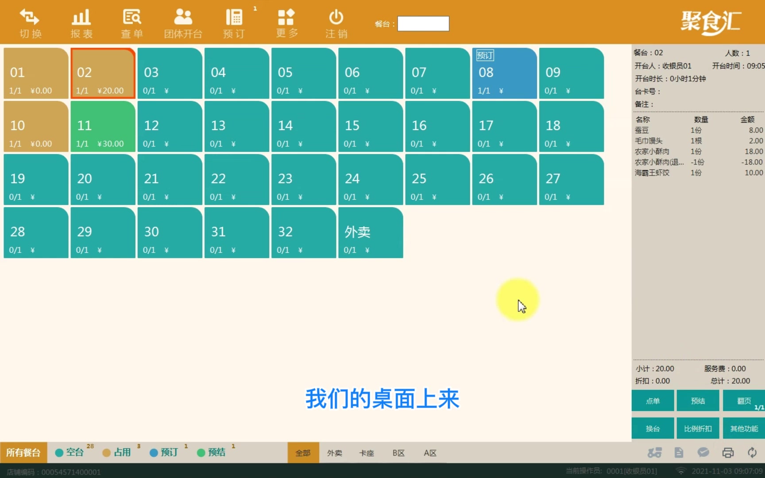Select occupied table 10
The width and height of the screenshot is (765, 478).
[x=36, y=126]
